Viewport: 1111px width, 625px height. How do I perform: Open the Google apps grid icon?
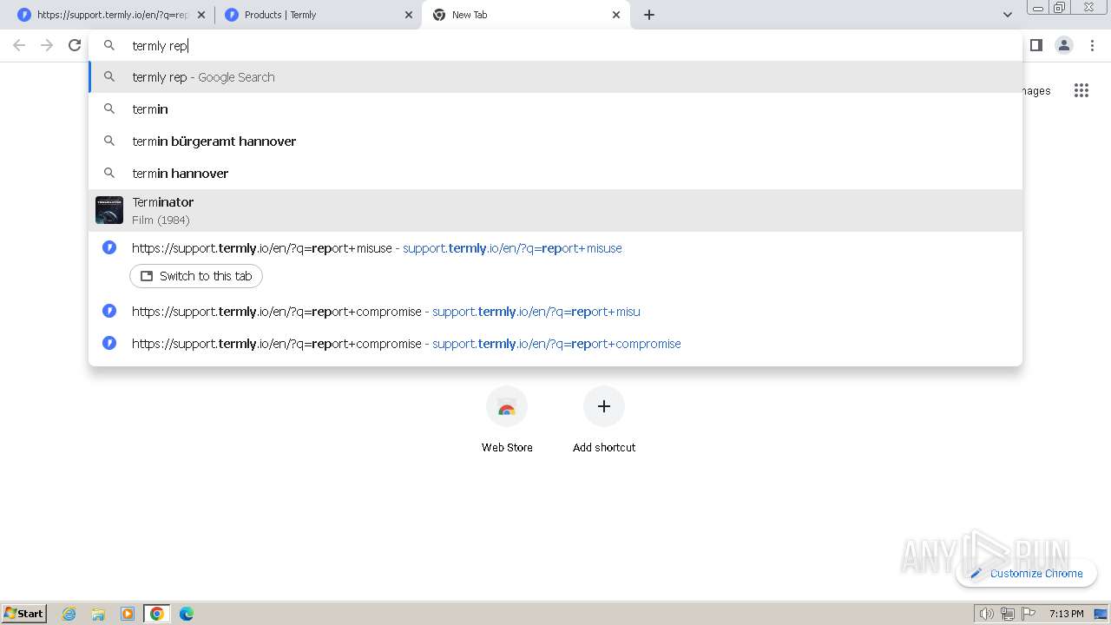pyautogui.click(x=1081, y=90)
